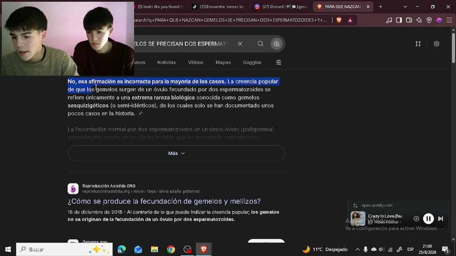Open the volume speaker tray icon
The height and width of the screenshot is (256, 456).
point(382,250)
